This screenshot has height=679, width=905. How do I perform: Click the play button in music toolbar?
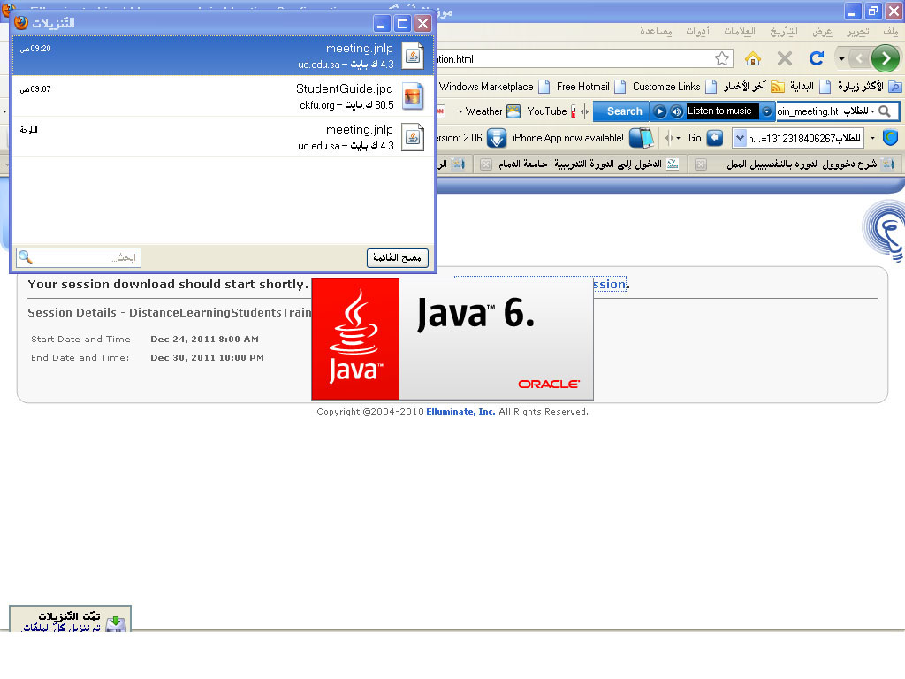(x=659, y=111)
